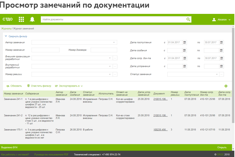
Task: Open calendar for Дата устранения start date
Action: pos(185,66)
